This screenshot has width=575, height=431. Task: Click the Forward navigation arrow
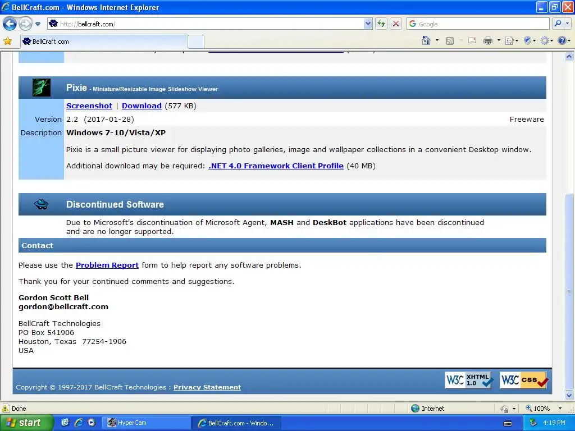pos(25,24)
